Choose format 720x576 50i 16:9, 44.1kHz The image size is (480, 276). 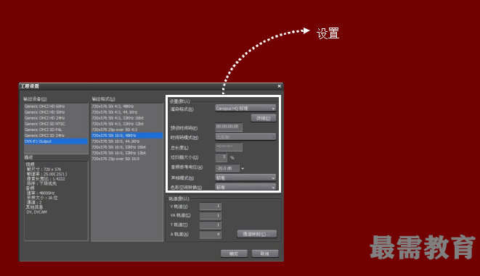(x=127, y=141)
